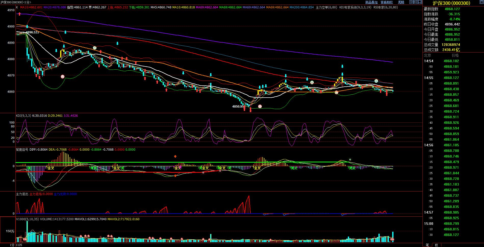Click the right arrow navigation icon
Image resolution: width=484 pixels, height=247 pixels.
tap(416, 2)
